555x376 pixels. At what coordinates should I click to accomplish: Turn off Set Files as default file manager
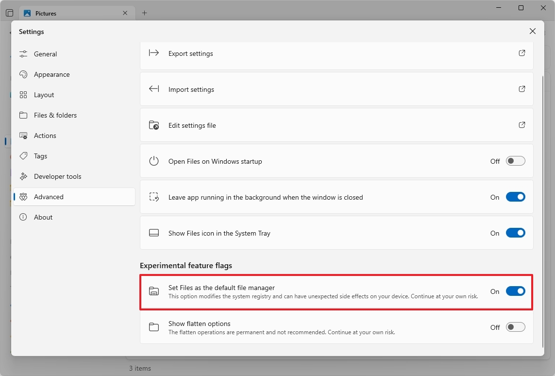[x=515, y=291]
